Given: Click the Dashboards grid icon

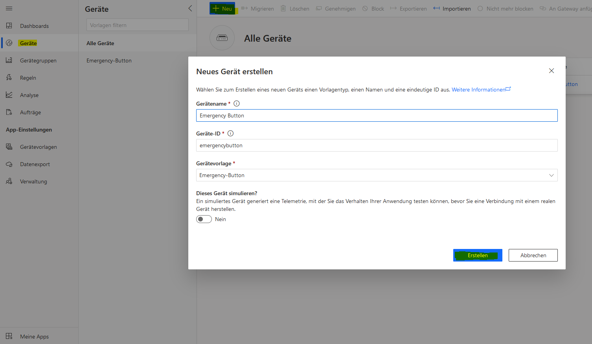Looking at the screenshot, I should pyautogui.click(x=9, y=26).
